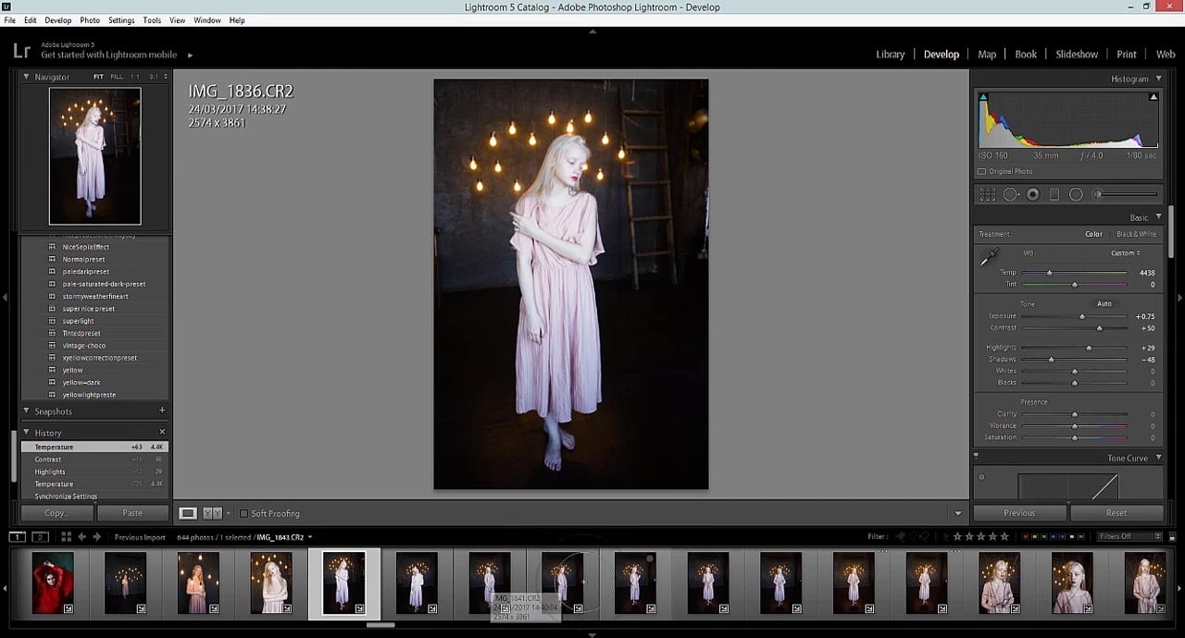Select the Graduated Filter tool
Image resolution: width=1185 pixels, height=638 pixels.
[x=1054, y=194]
